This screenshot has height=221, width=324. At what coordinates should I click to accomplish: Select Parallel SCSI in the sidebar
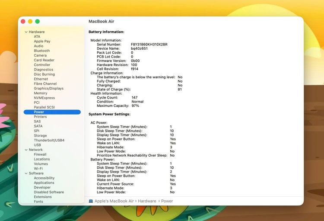click(x=44, y=107)
